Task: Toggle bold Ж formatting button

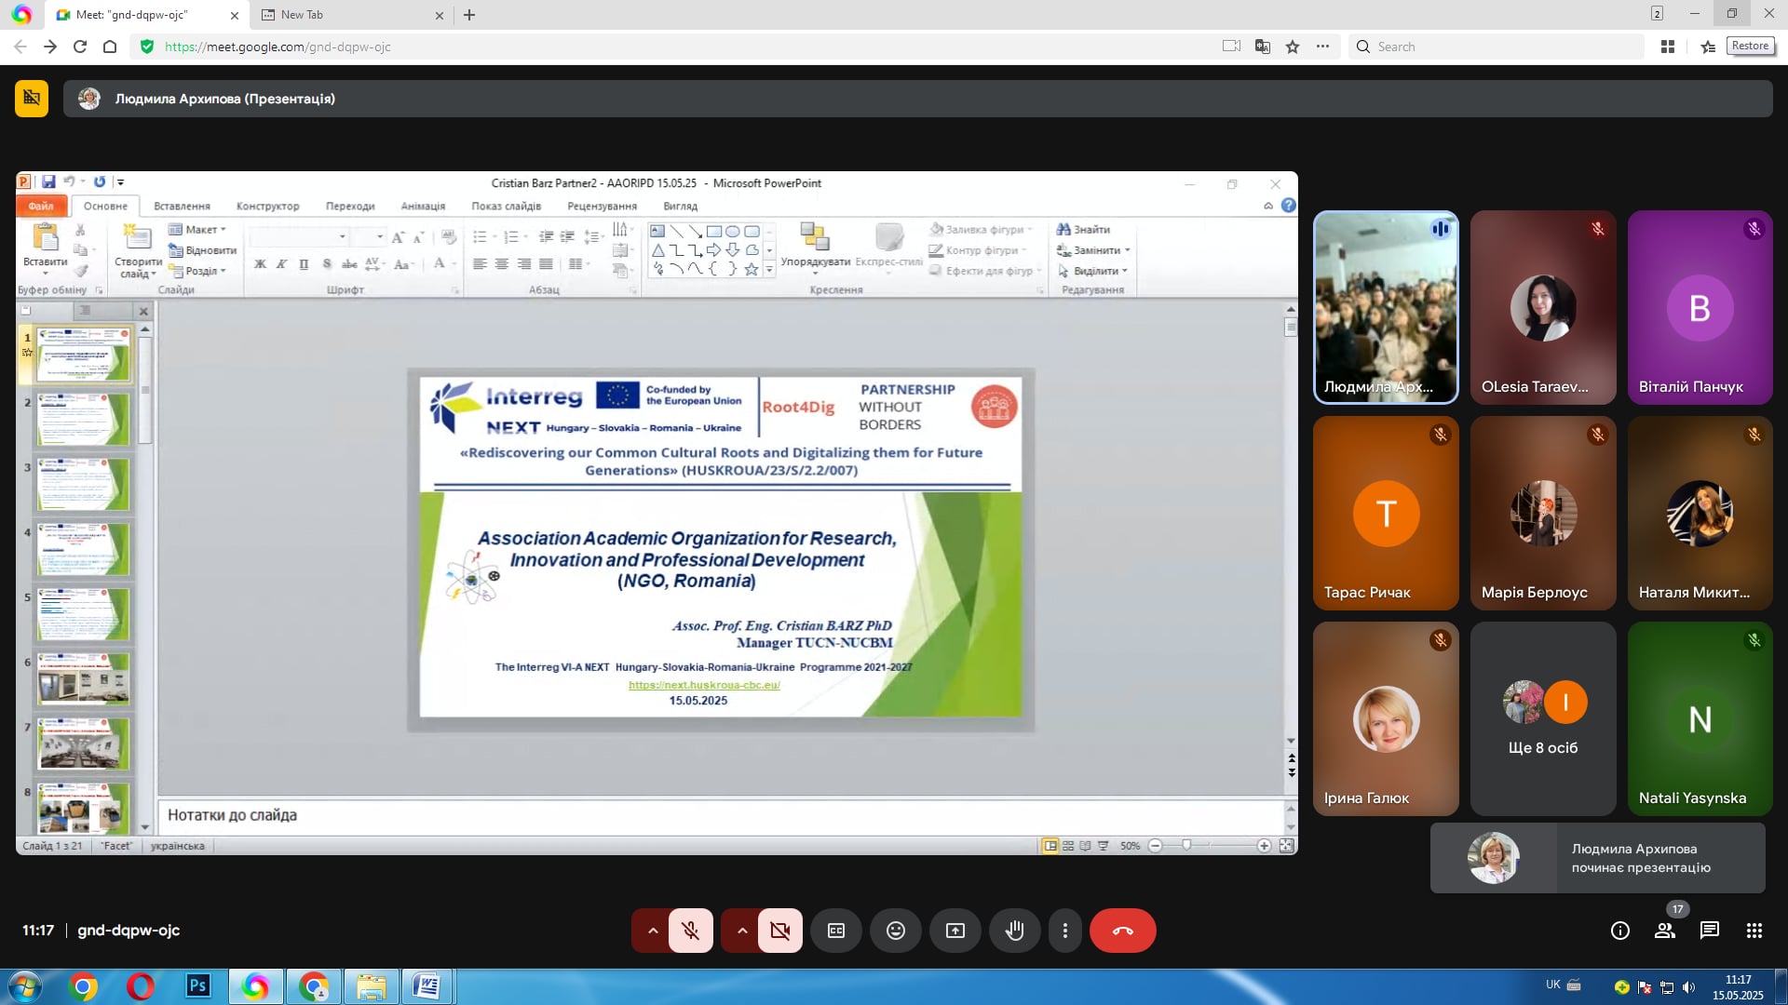Action: tap(260, 264)
